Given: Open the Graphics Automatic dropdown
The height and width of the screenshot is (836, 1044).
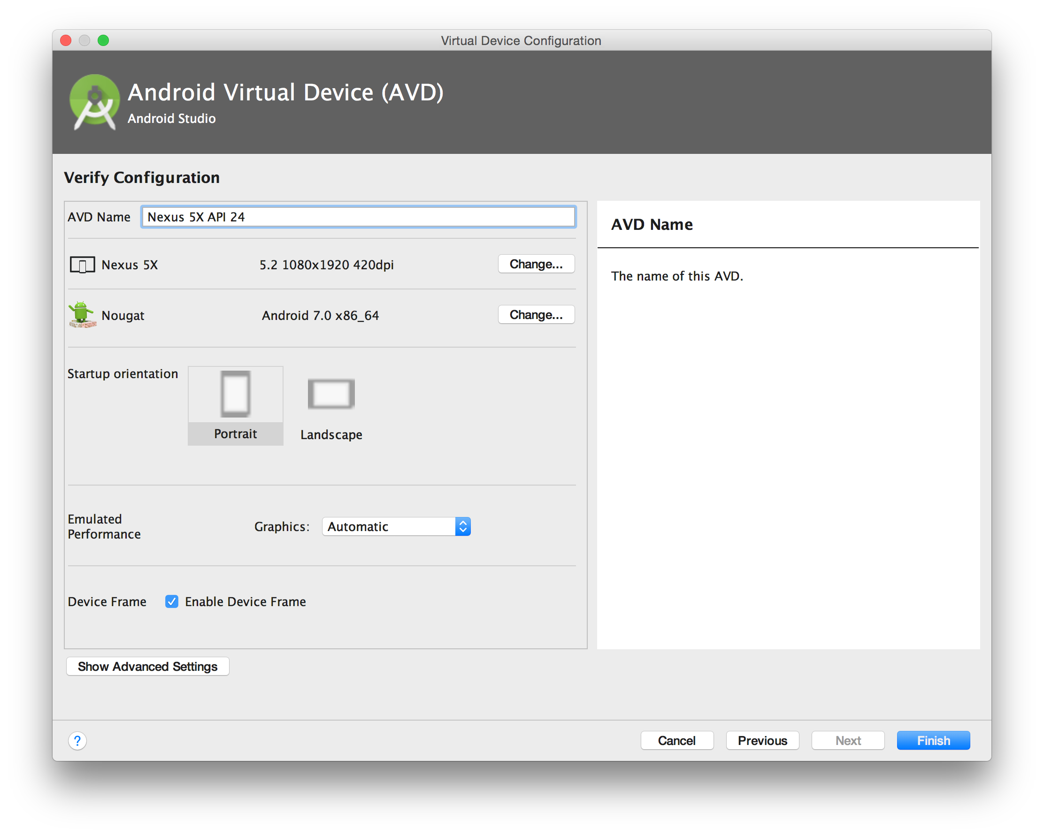Looking at the screenshot, I should [396, 526].
